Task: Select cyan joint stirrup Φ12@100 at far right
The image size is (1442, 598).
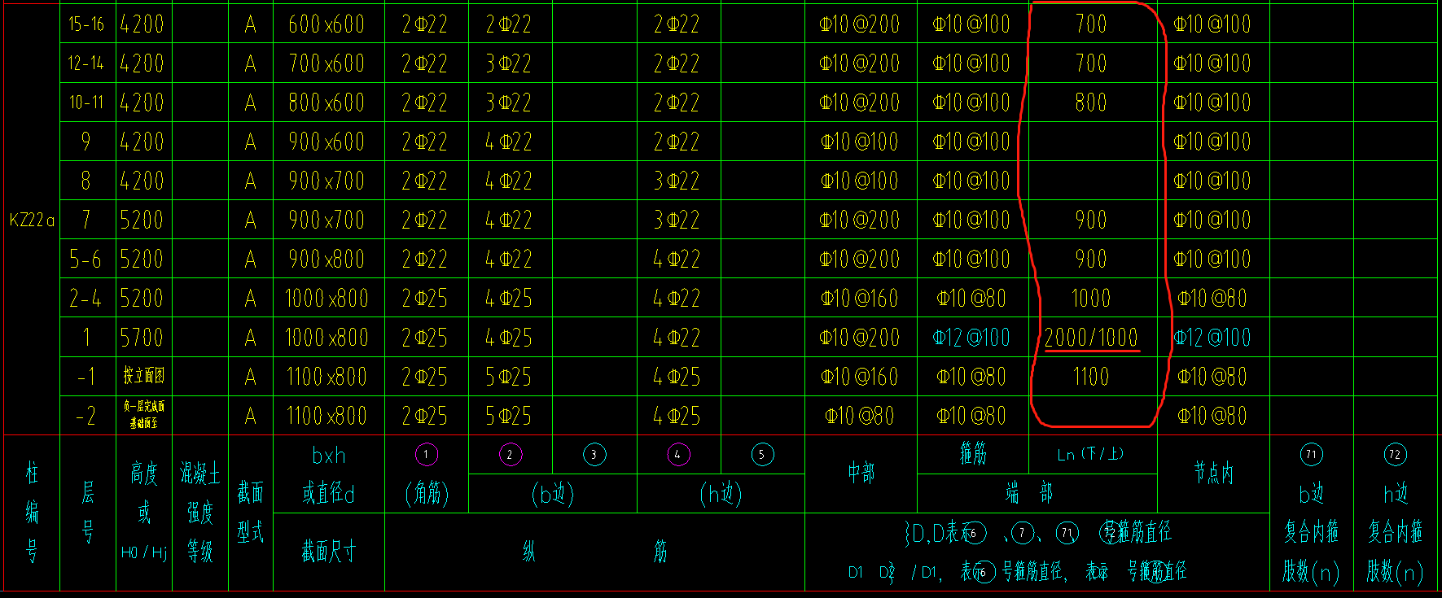Action: coord(1212,338)
